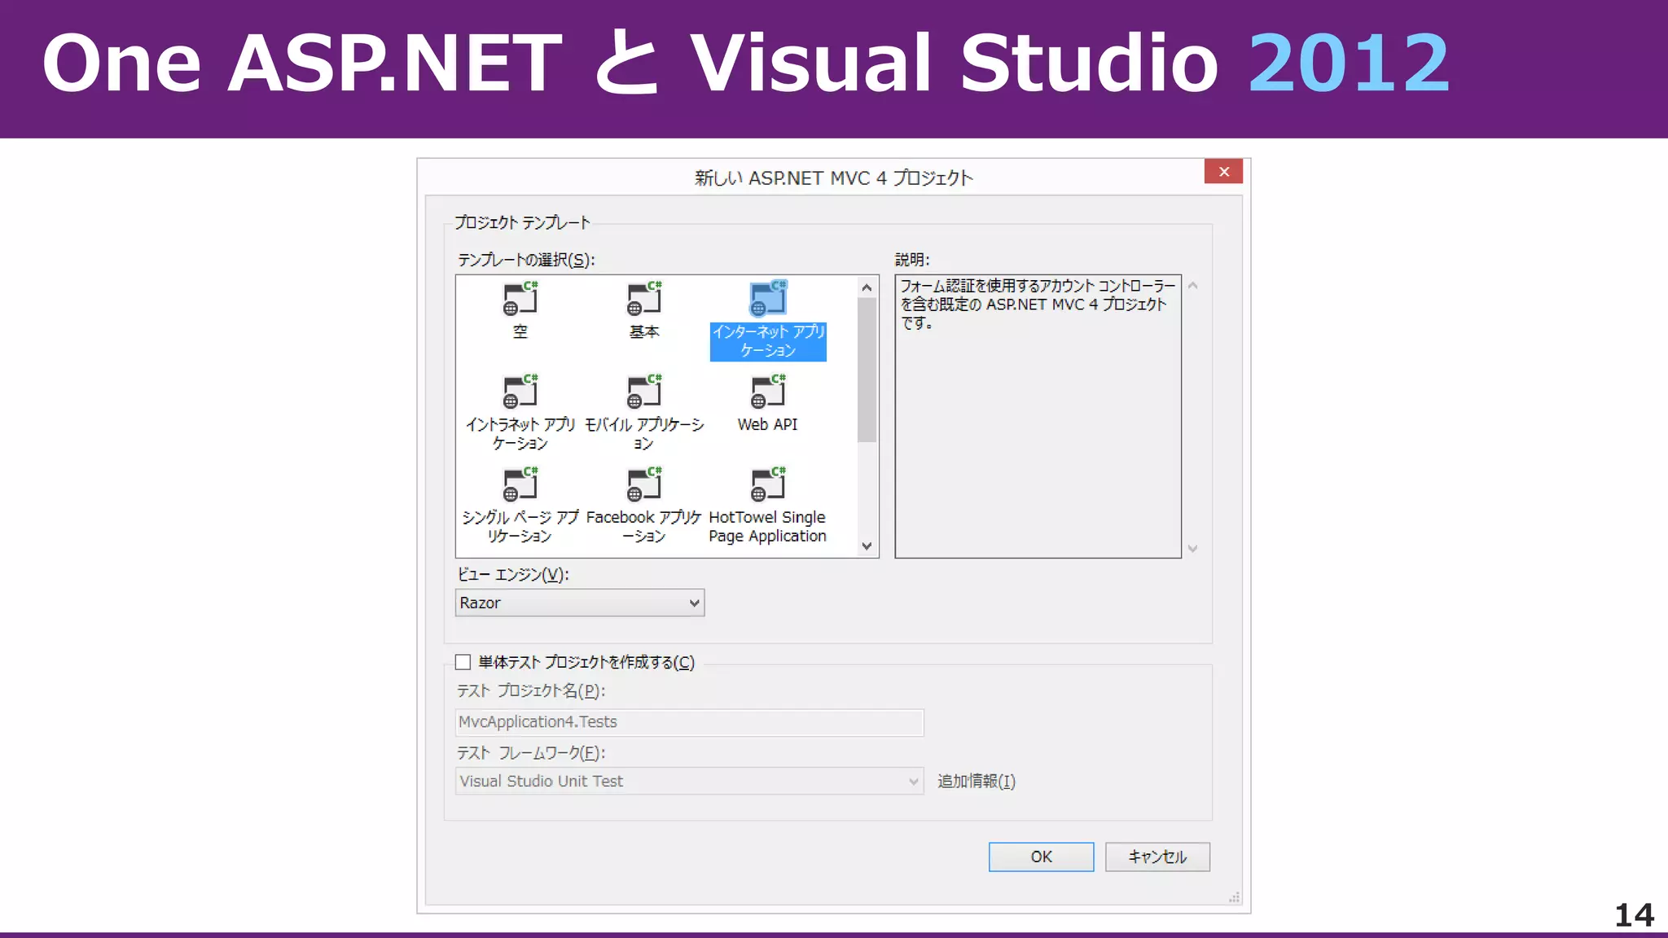This screenshot has width=1668, height=938.
Task: Choose the イントラネット アプリケーション template icon
Action: coord(520,392)
